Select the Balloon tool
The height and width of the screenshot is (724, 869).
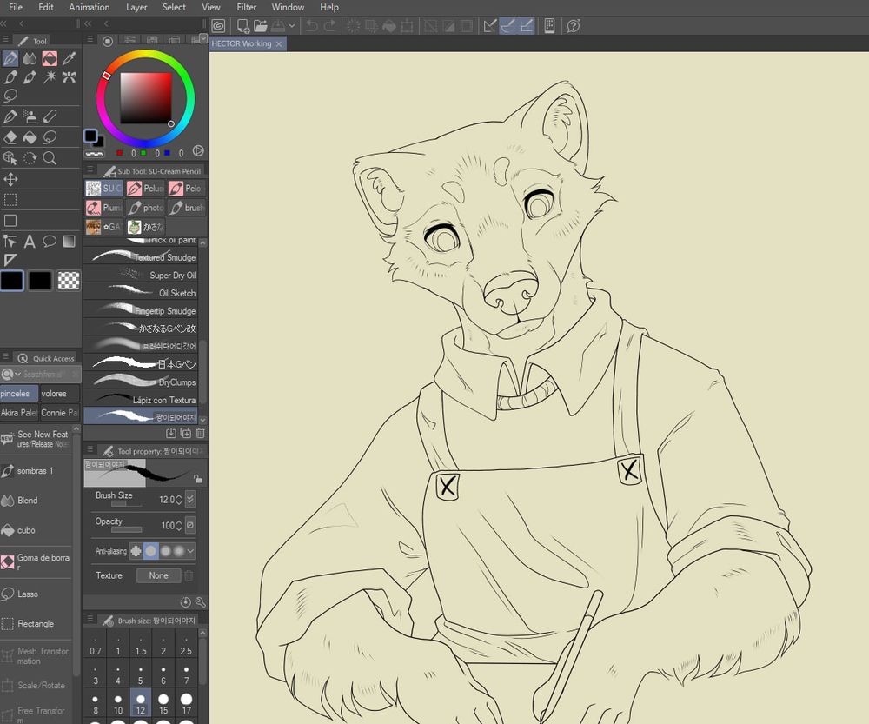tap(50, 241)
